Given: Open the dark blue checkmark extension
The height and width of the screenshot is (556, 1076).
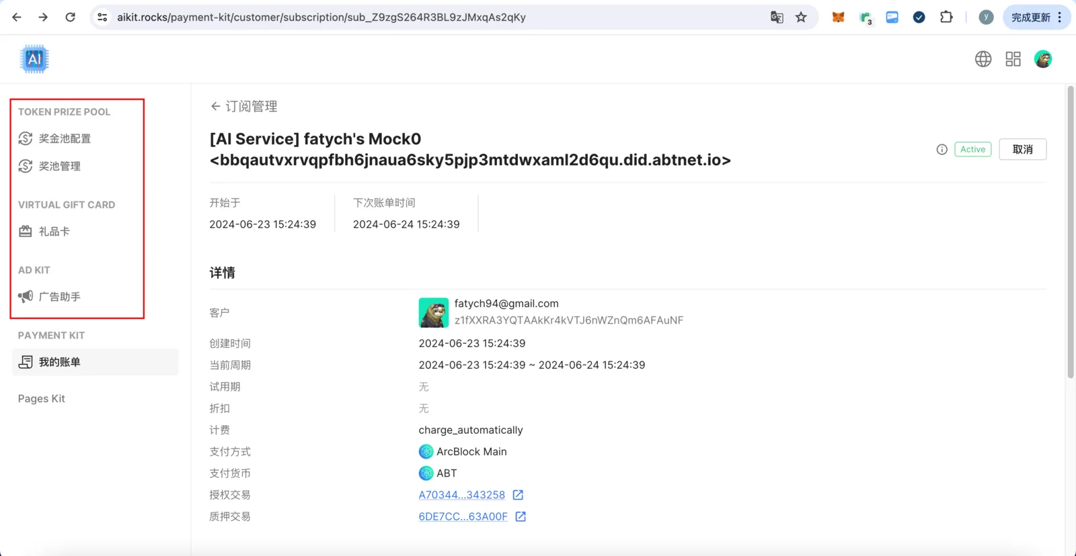Looking at the screenshot, I should [x=919, y=17].
